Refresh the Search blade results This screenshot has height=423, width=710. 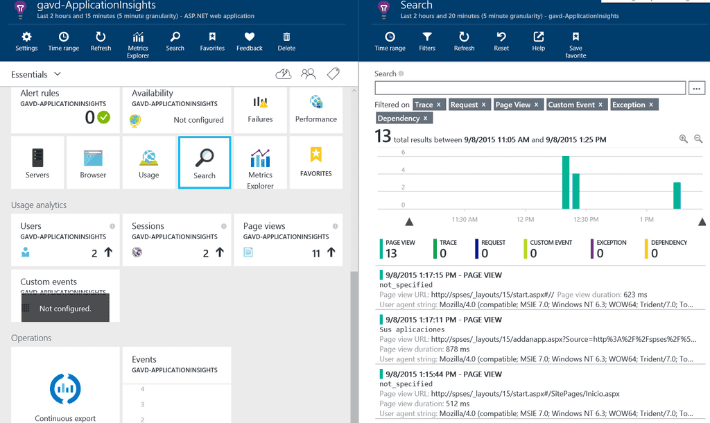tap(464, 42)
